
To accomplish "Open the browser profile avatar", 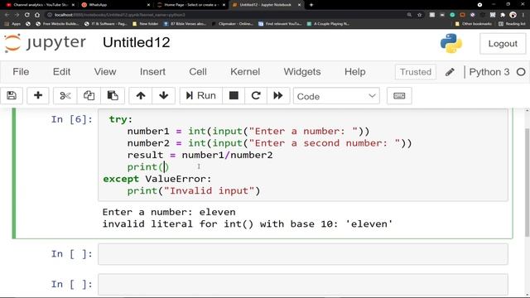I will click(x=513, y=15).
